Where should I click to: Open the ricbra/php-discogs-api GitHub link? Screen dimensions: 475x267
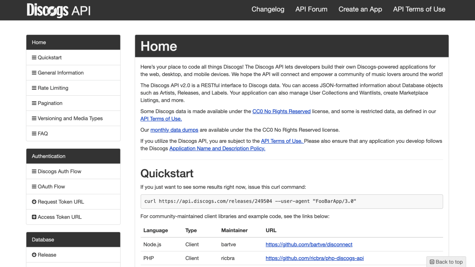(x=315, y=258)
